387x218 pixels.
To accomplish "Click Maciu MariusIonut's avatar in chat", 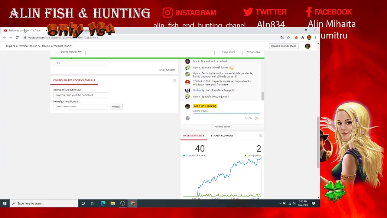I will (187, 61).
